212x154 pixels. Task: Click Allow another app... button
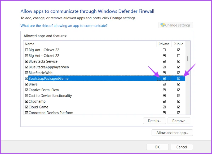pyautogui.click(x=172, y=133)
